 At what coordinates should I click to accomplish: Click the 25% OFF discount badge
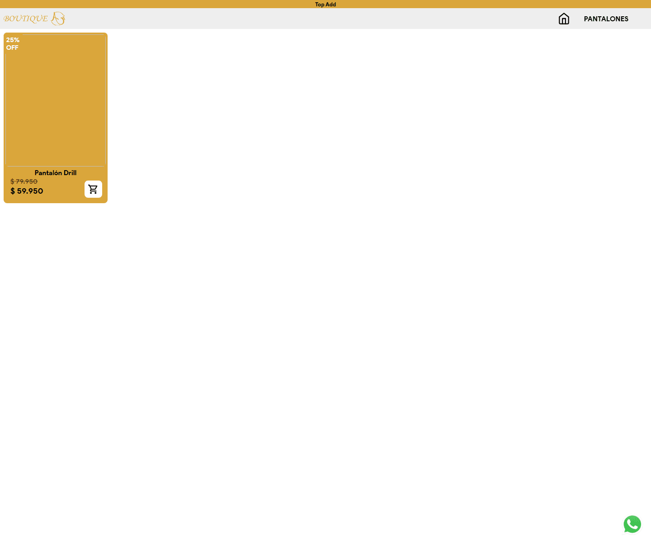13,44
